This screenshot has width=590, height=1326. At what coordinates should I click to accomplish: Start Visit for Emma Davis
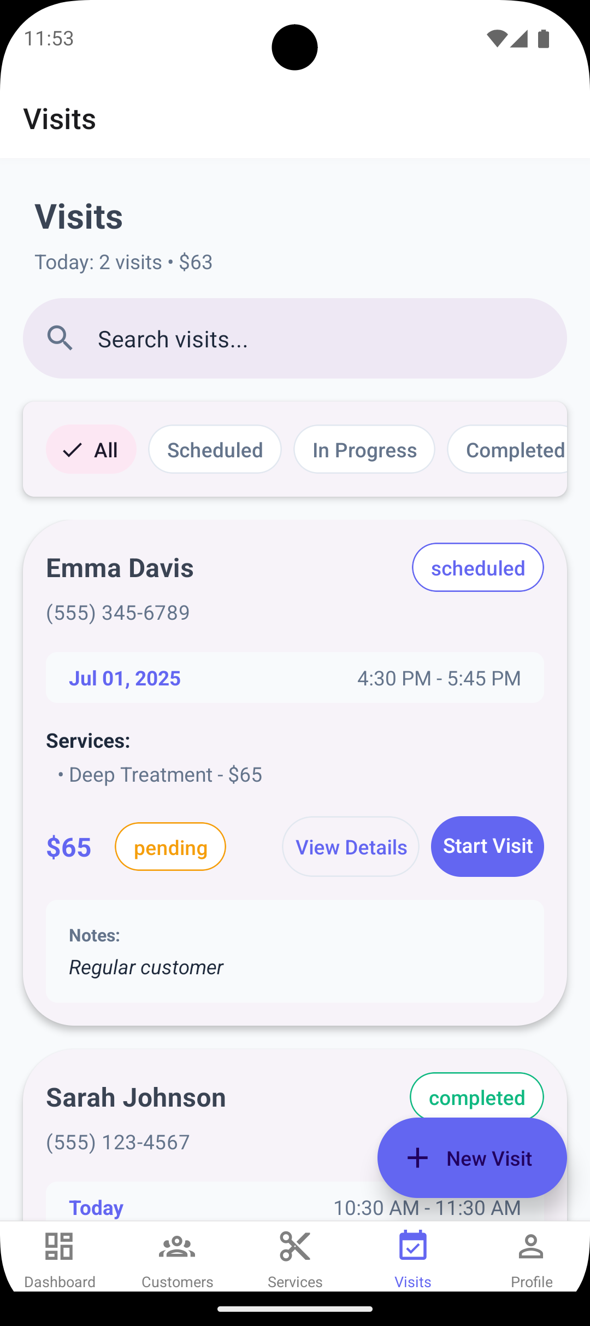(487, 847)
